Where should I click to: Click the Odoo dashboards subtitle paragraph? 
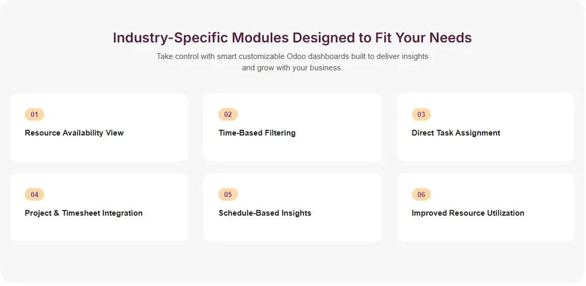[x=292, y=62]
